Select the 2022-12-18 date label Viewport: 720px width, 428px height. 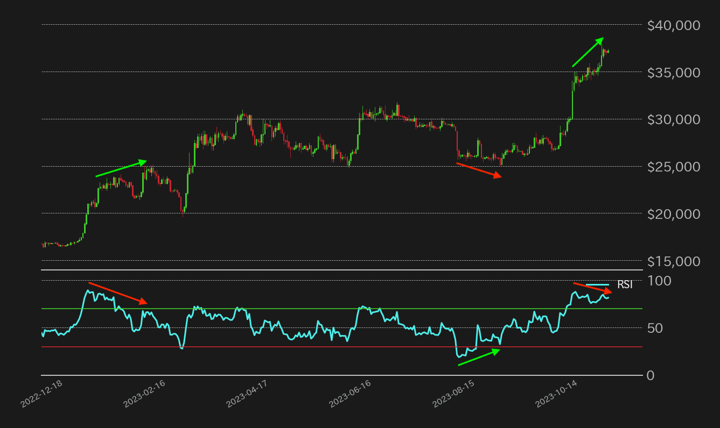[x=42, y=394]
